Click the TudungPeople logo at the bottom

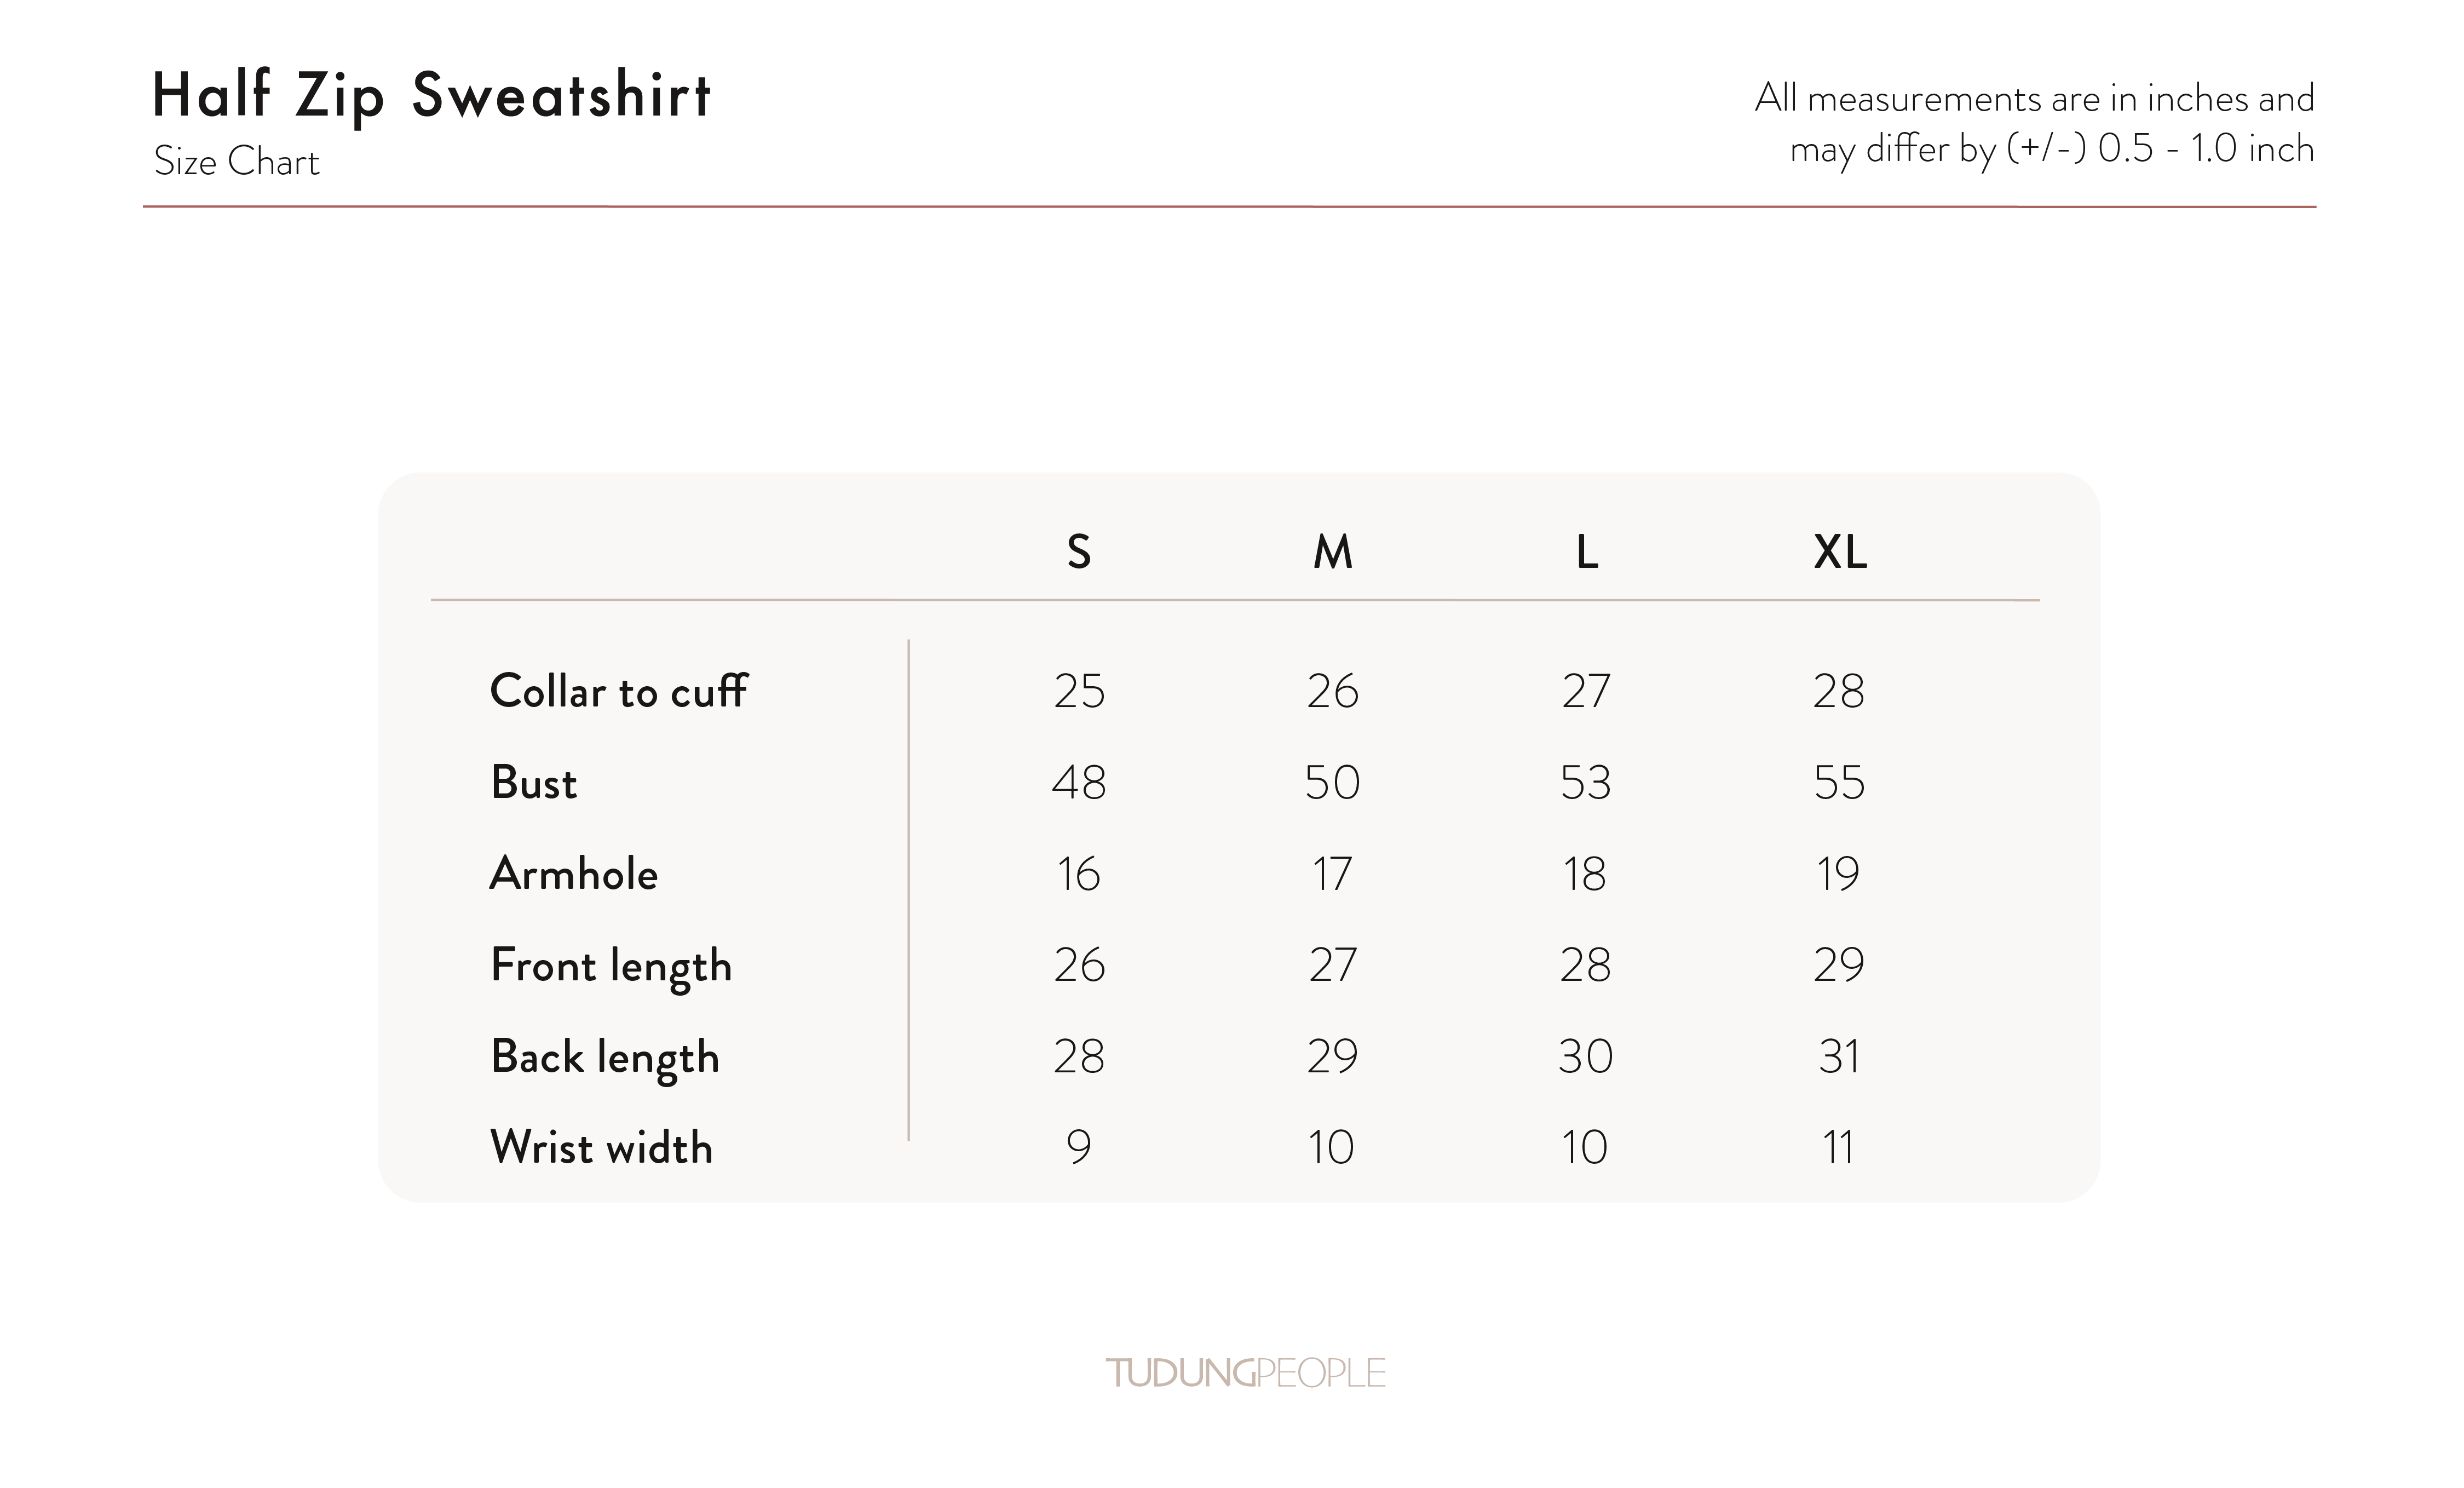[x=1245, y=1373]
